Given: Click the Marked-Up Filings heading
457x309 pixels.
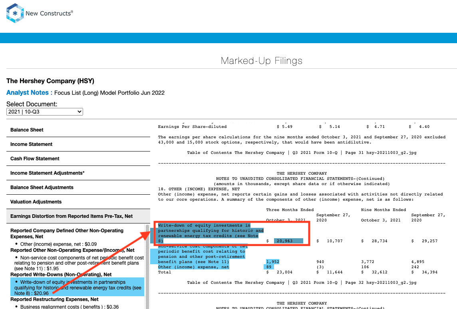Looking at the screenshot, I should click(x=261, y=61).
